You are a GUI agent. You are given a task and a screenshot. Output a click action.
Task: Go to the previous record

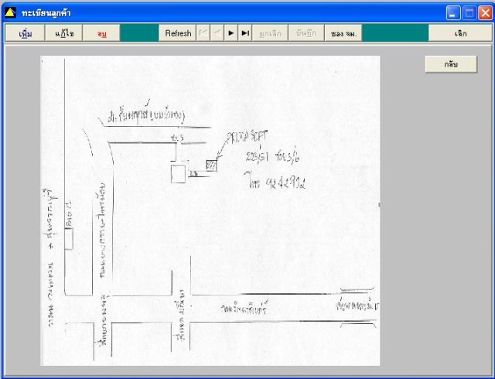tap(217, 32)
